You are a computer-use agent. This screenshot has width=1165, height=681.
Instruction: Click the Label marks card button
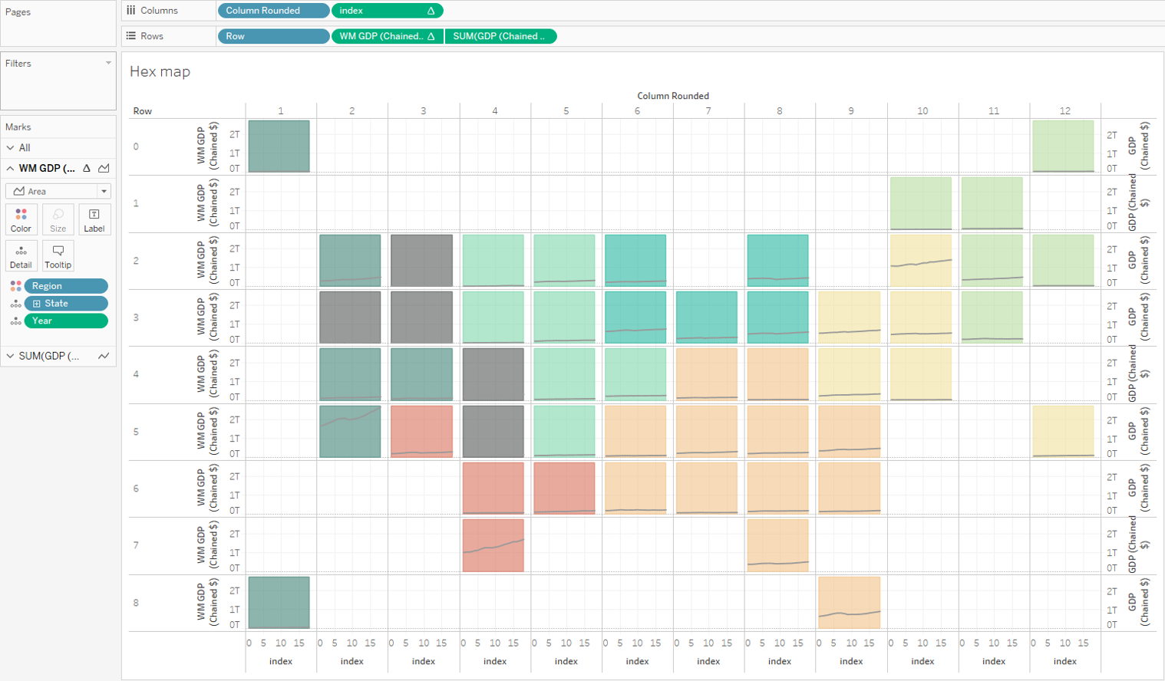click(94, 219)
